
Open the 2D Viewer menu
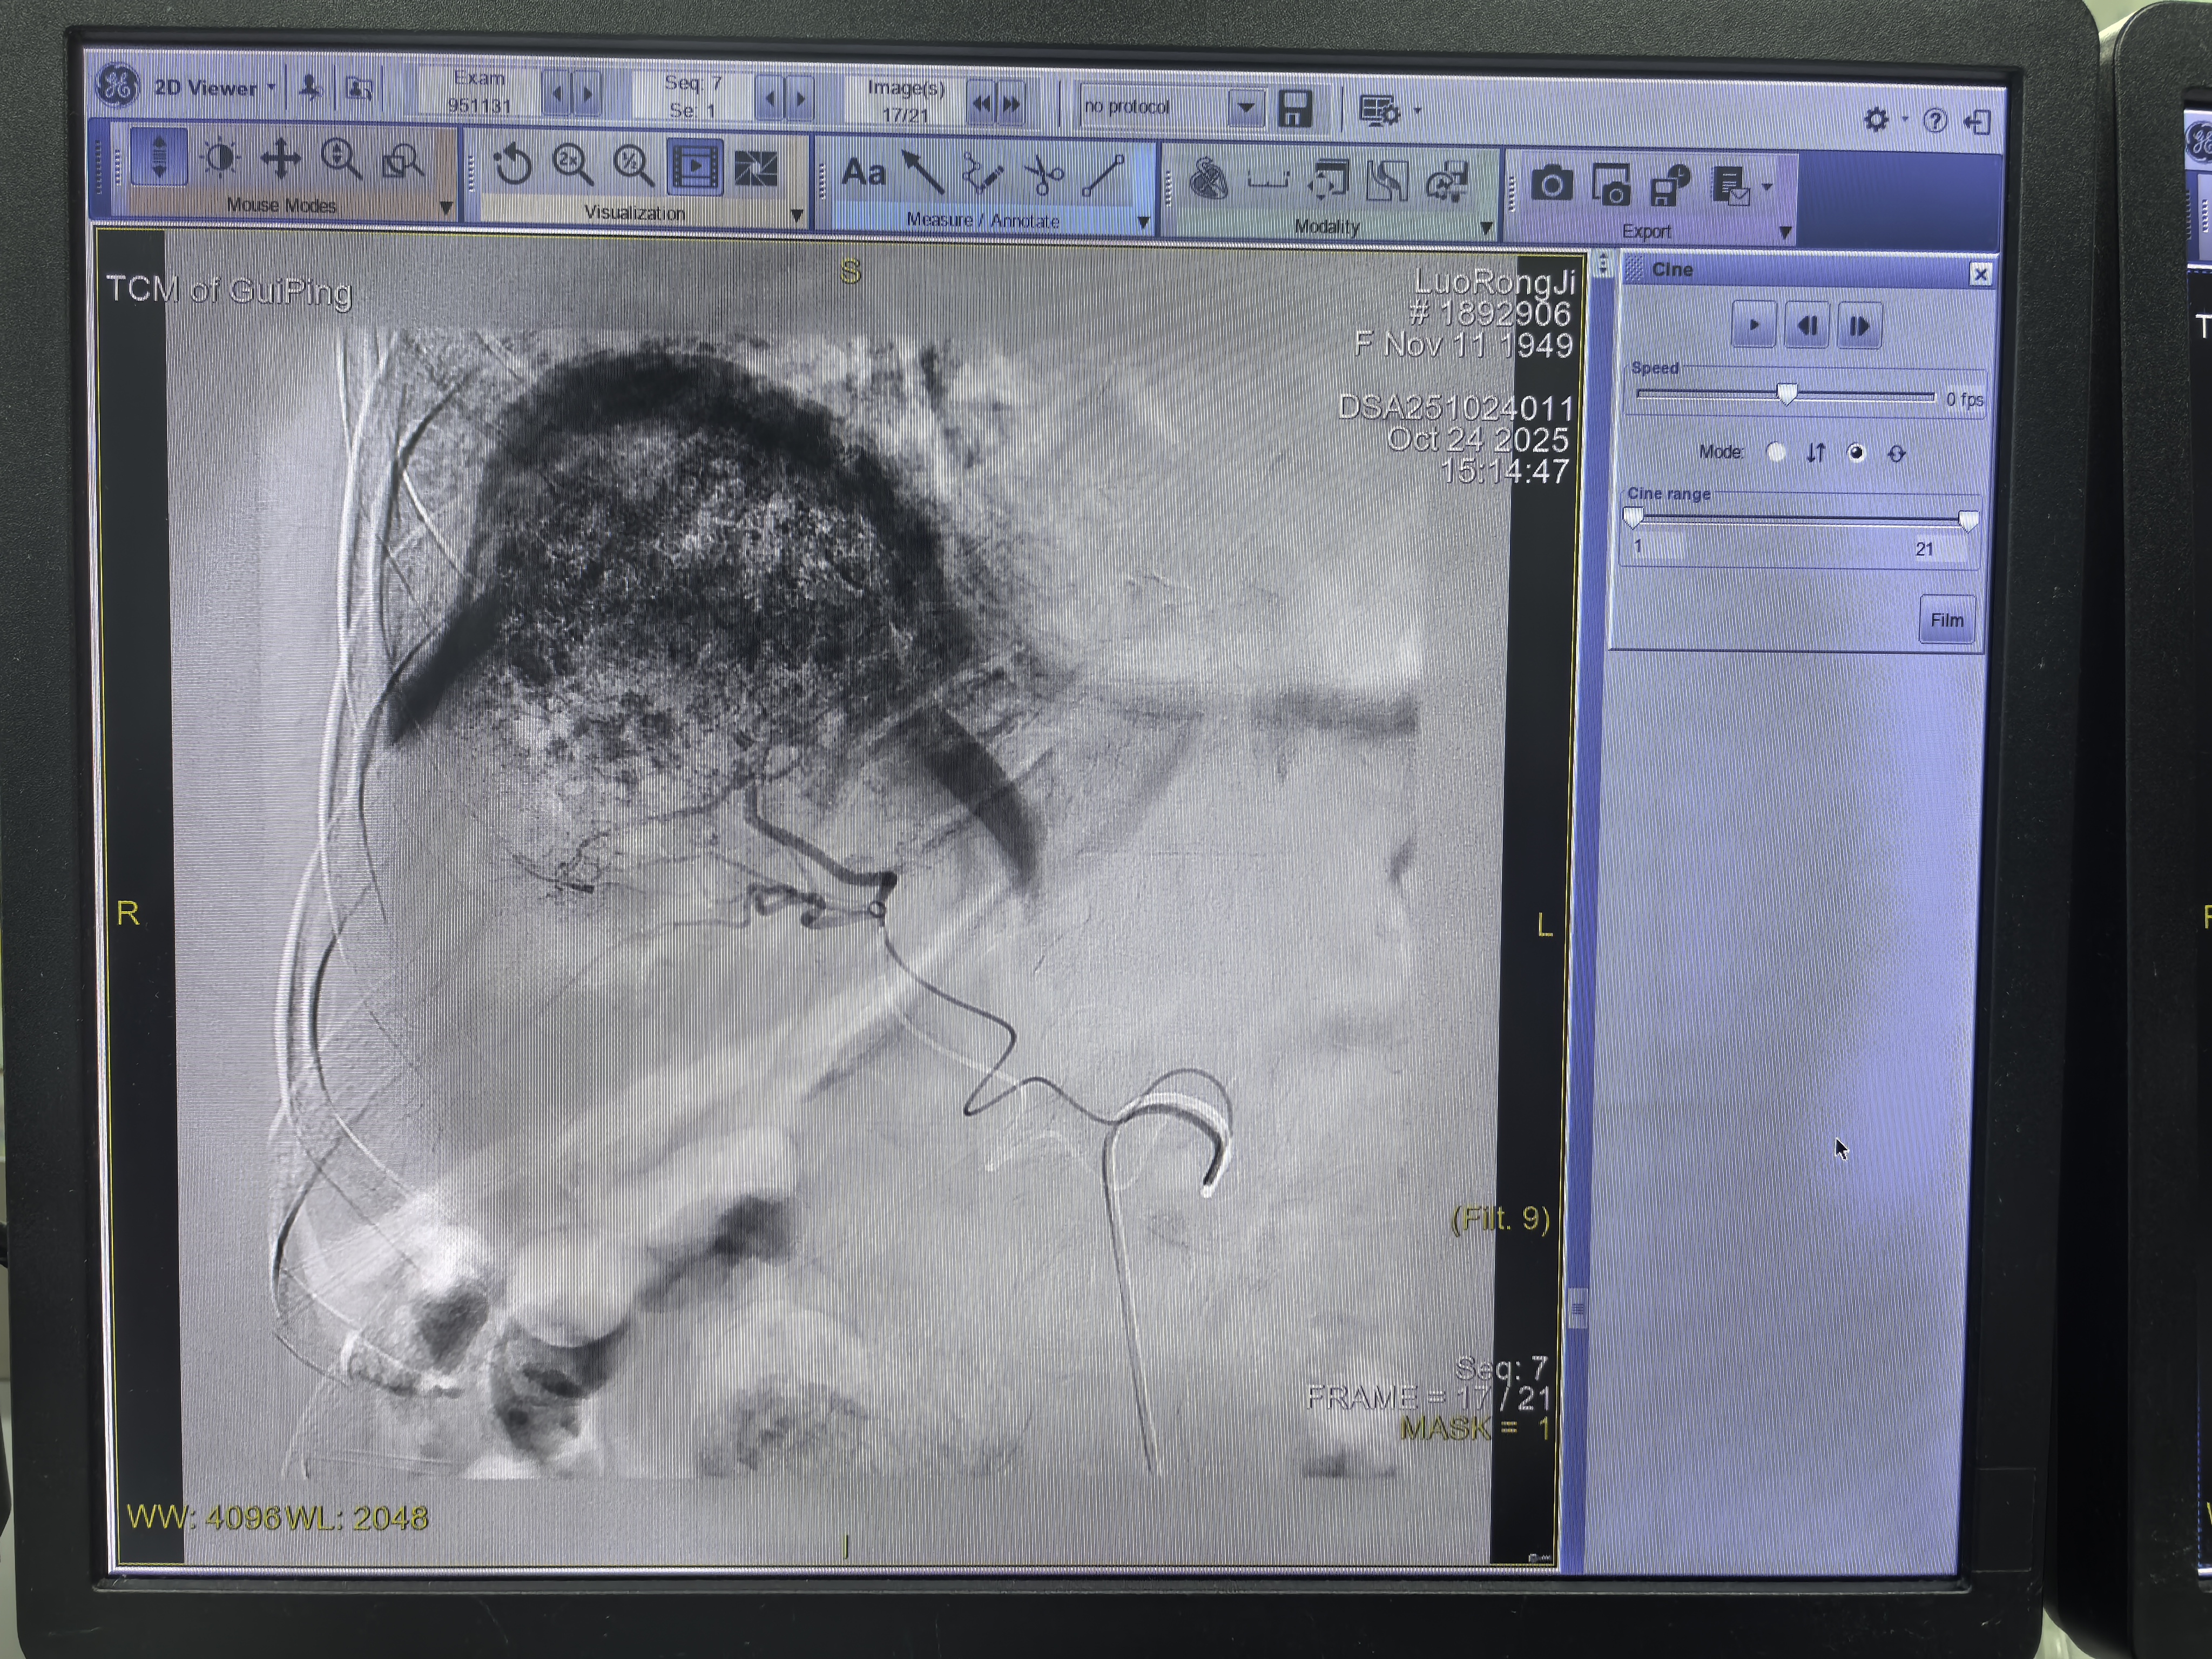[214, 88]
